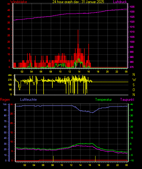Click the green Temperatur legend label
The height and width of the screenshot is (169, 142).
pos(103,100)
